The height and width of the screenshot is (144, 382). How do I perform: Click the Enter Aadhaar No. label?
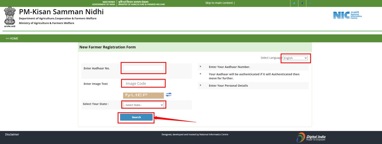coord(97,68)
